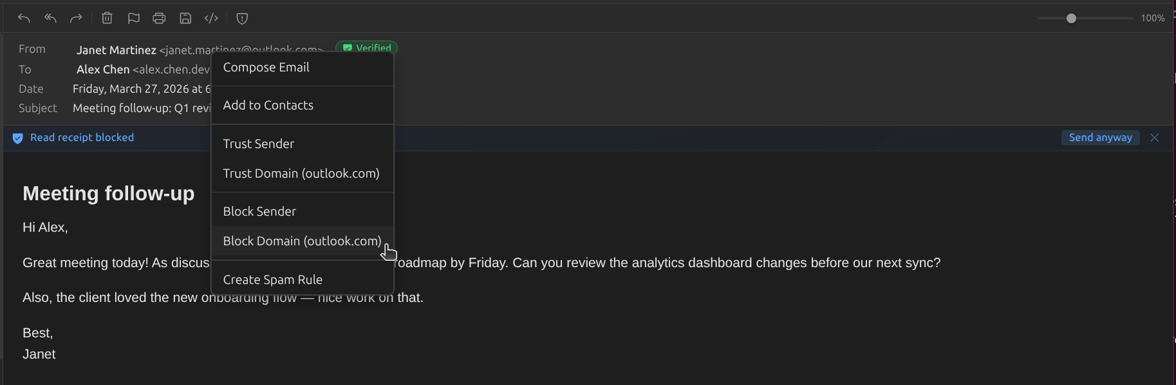Pick Trust Sender in the menu
Viewport: 1176px width, 385px height.
click(258, 144)
